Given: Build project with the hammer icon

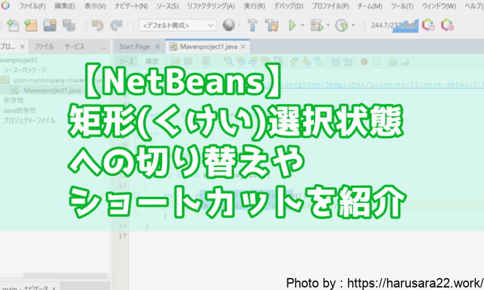Looking at the screenshot, I should tap(253, 25).
